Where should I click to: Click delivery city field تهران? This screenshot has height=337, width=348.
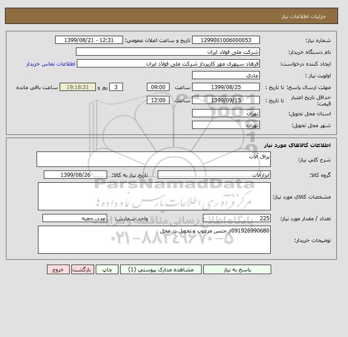(226, 125)
